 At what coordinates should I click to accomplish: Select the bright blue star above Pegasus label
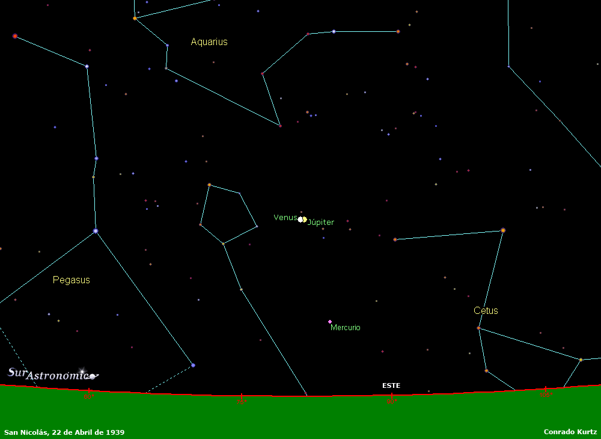click(96, 231)
